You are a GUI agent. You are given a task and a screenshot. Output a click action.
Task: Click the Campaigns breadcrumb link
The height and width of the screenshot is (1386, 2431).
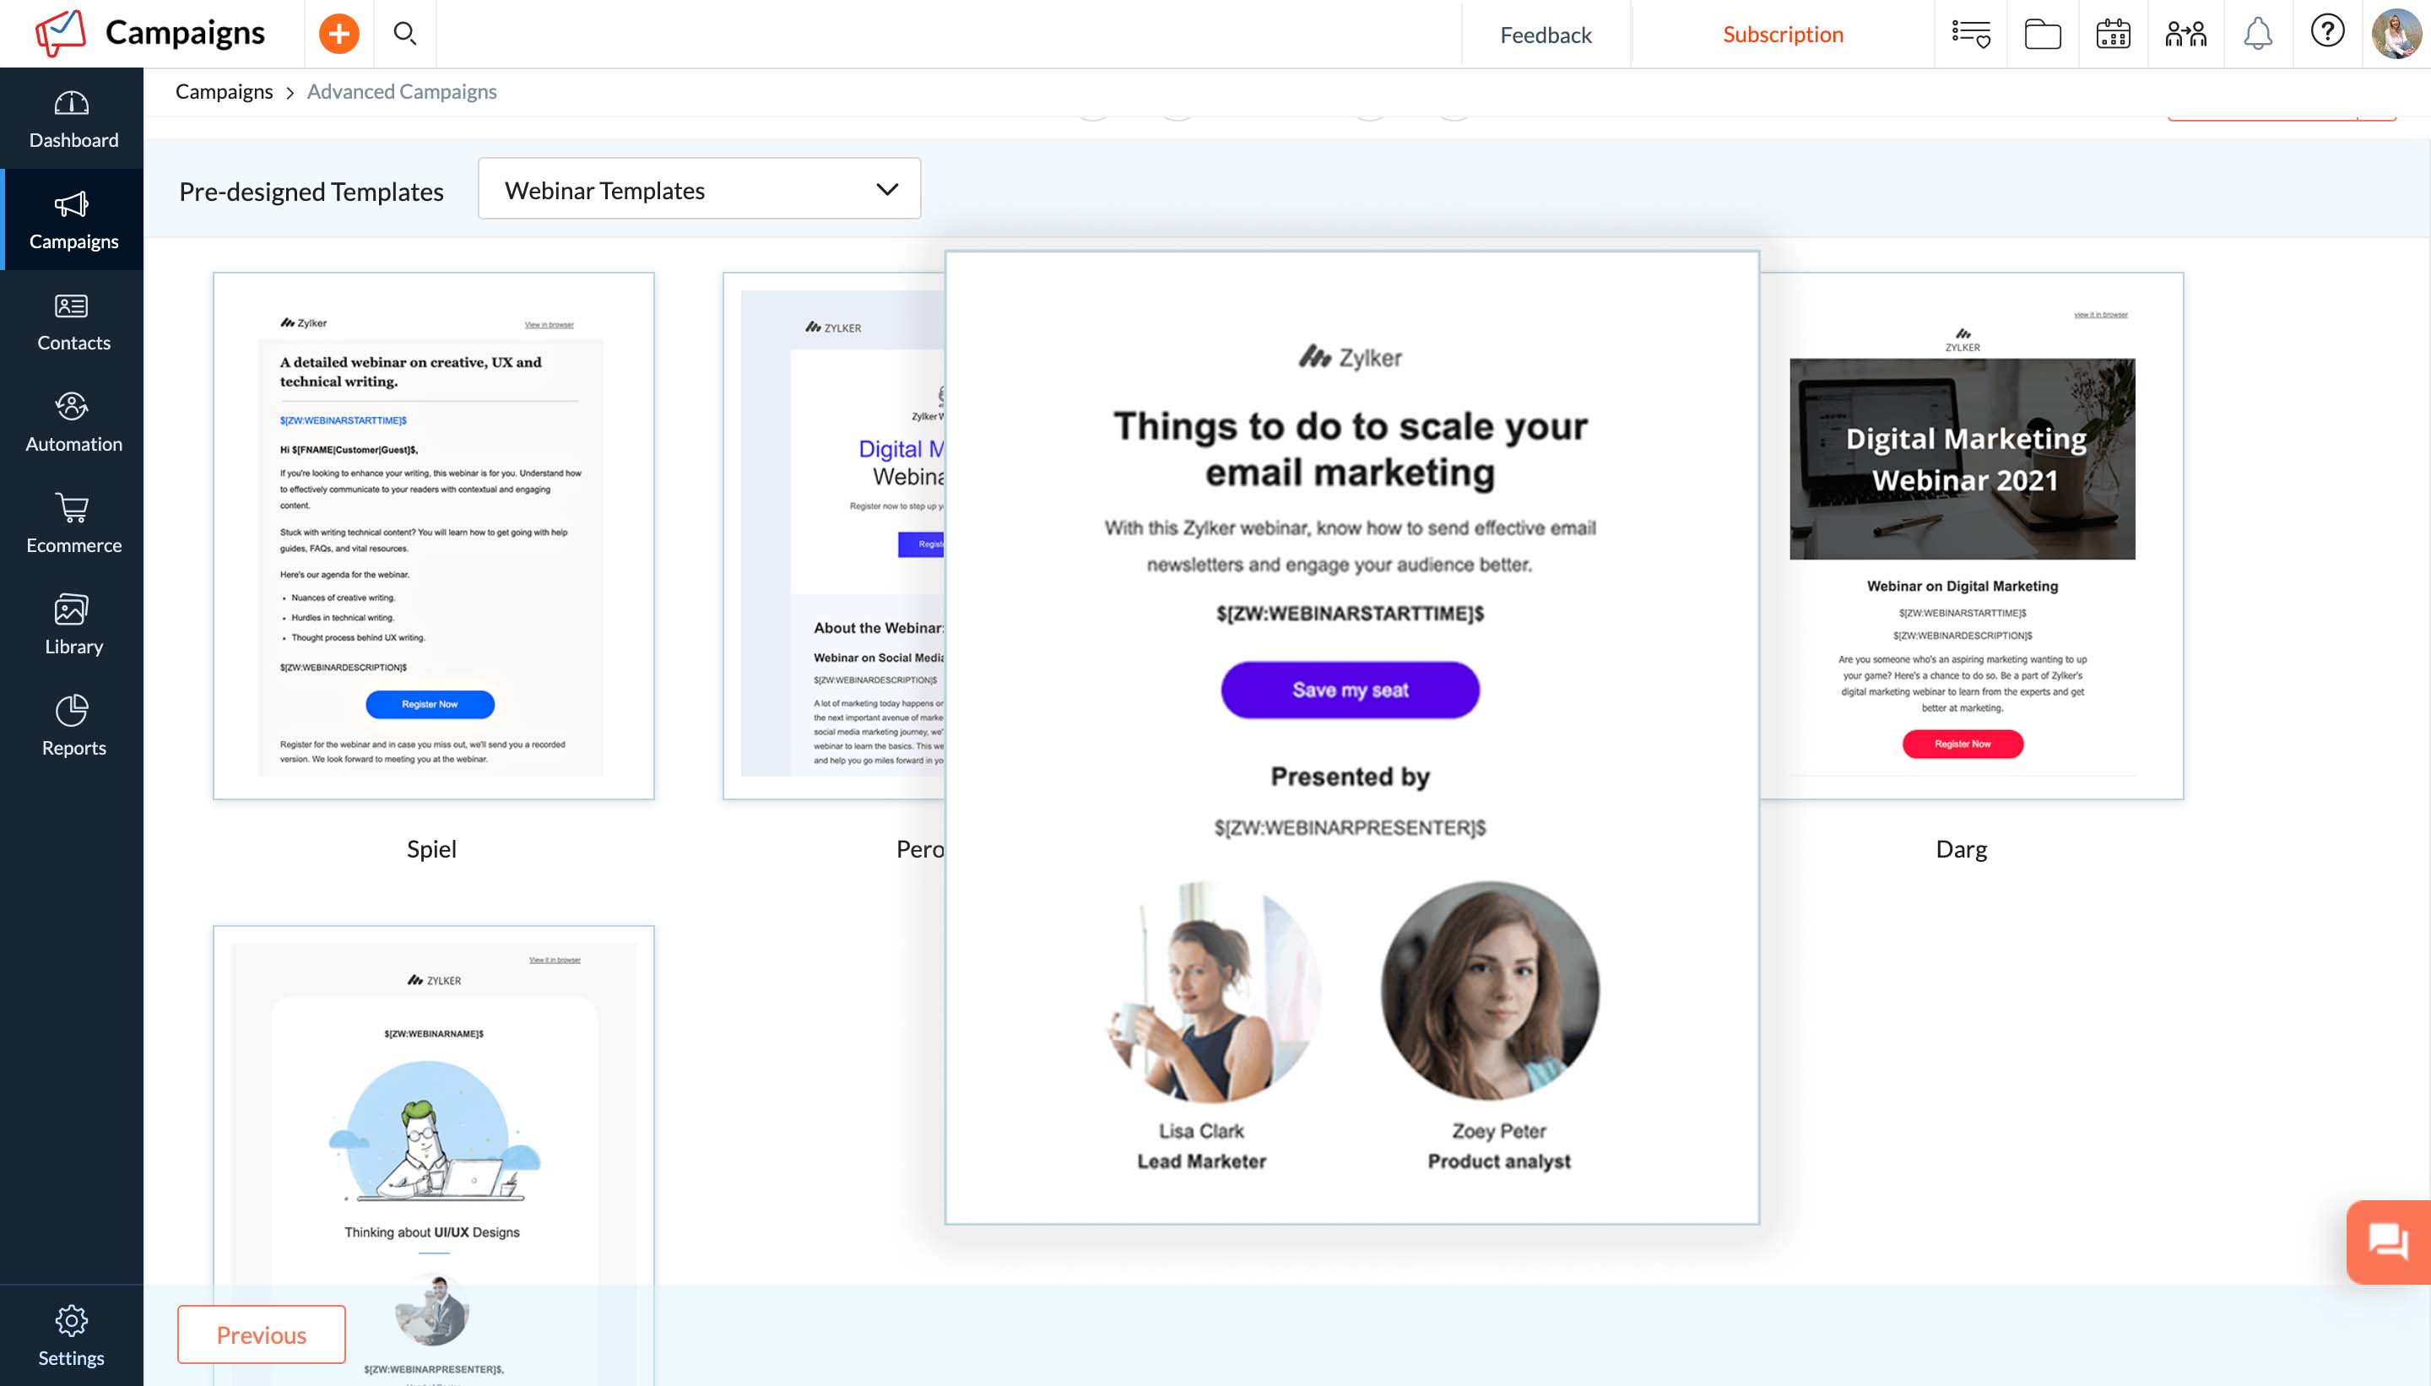224,91
